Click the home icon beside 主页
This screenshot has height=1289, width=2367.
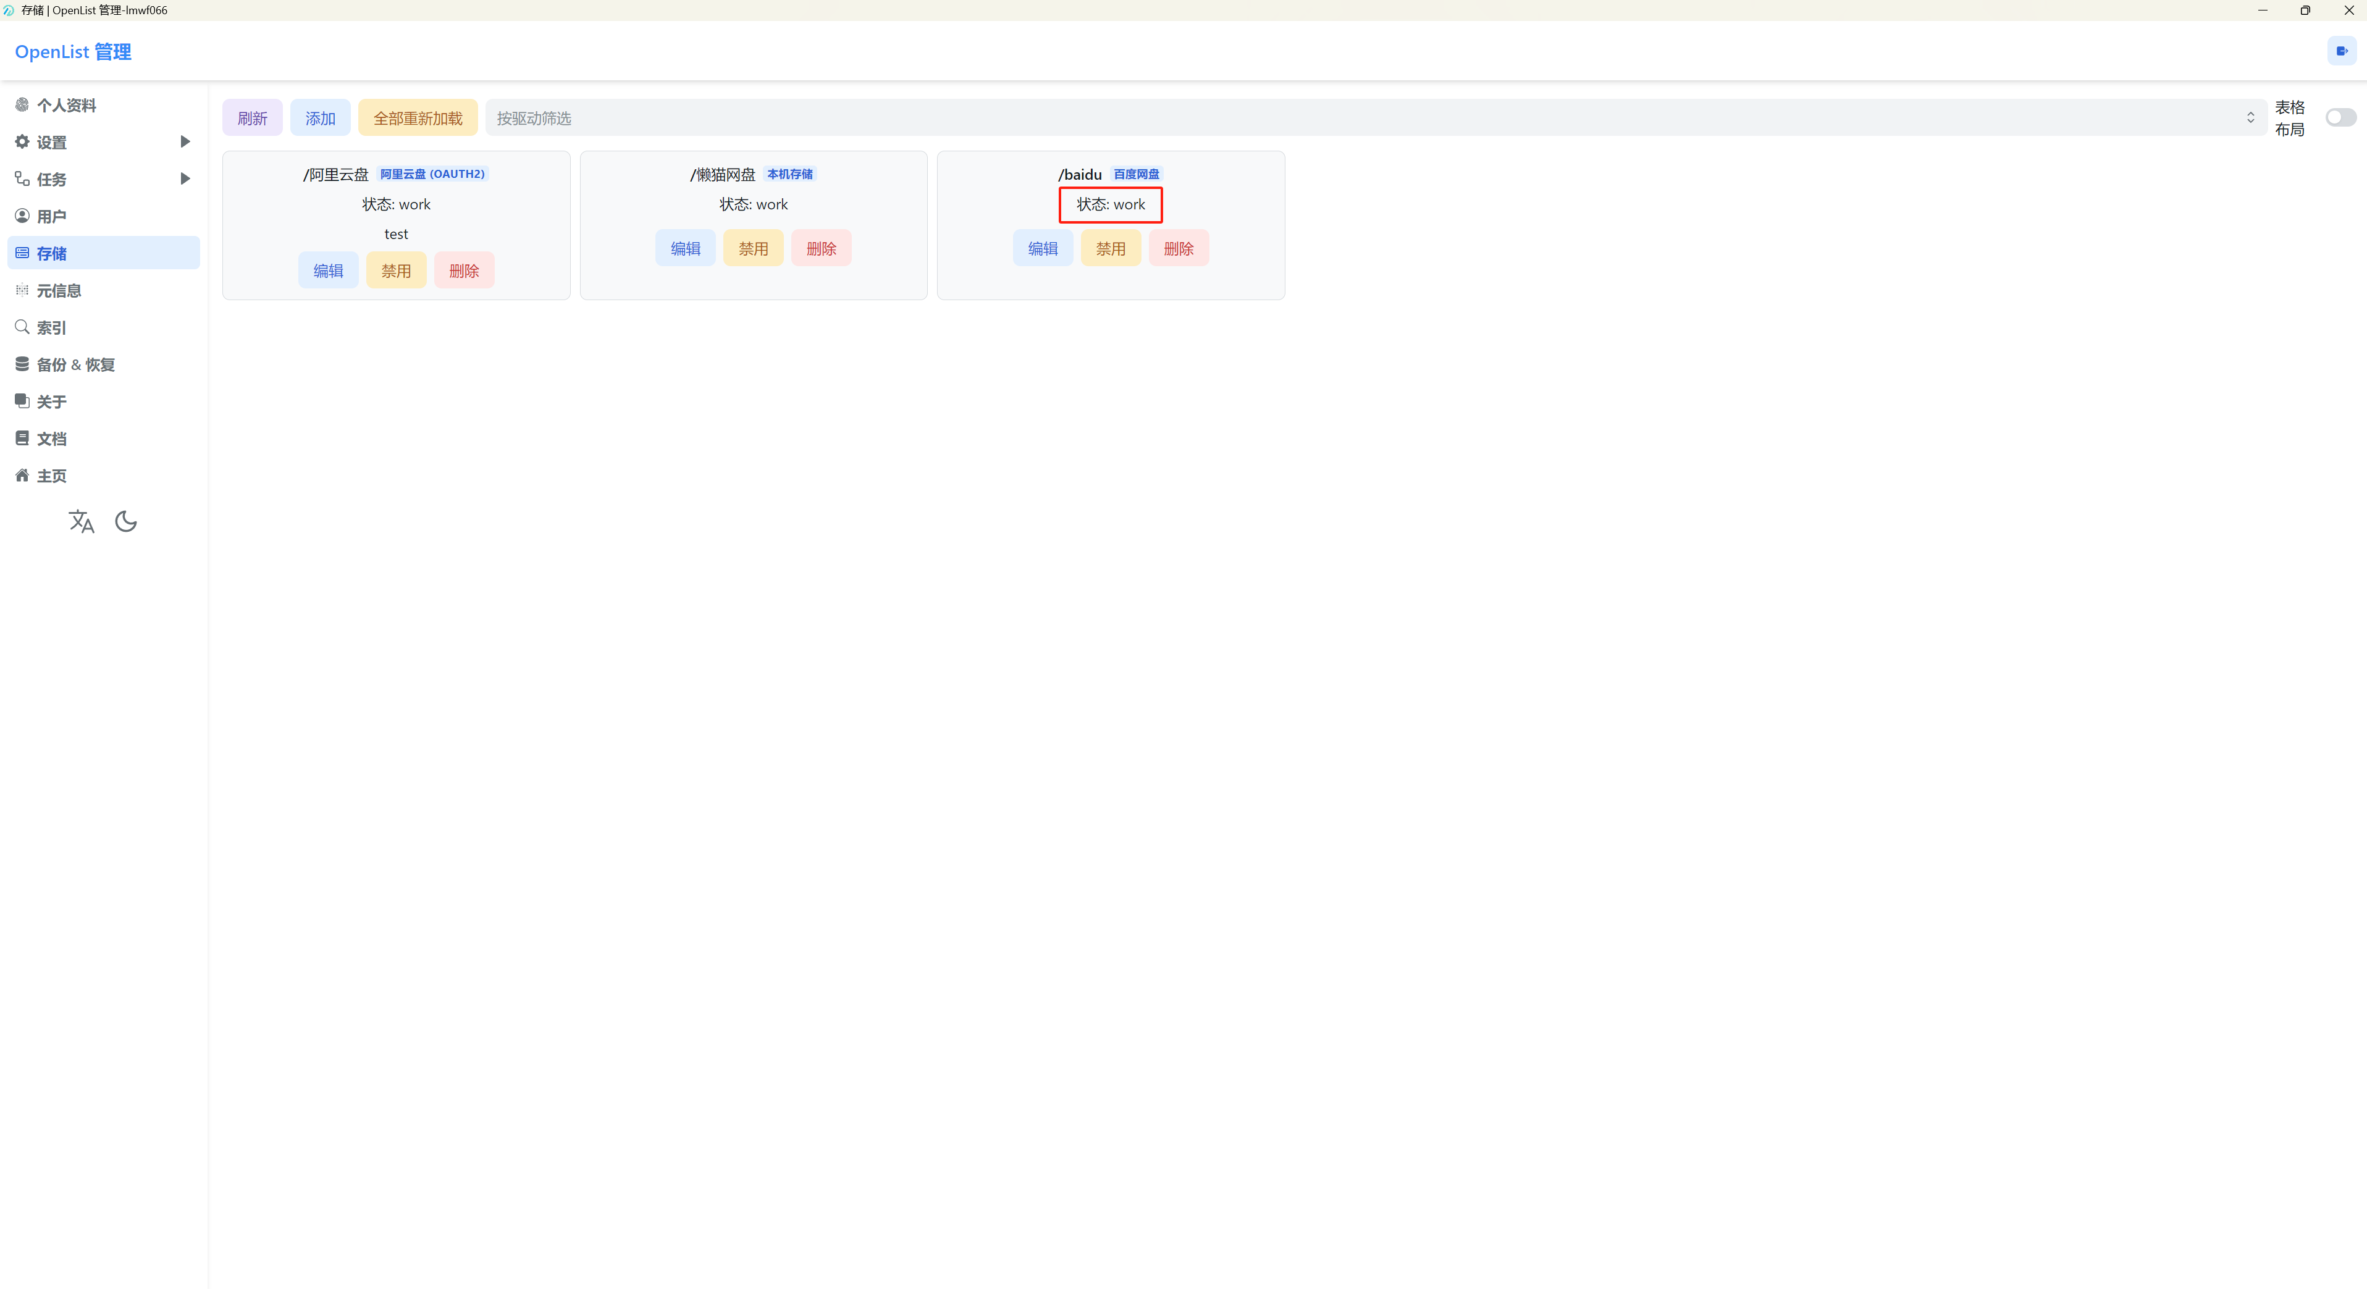tap(22, 475)
